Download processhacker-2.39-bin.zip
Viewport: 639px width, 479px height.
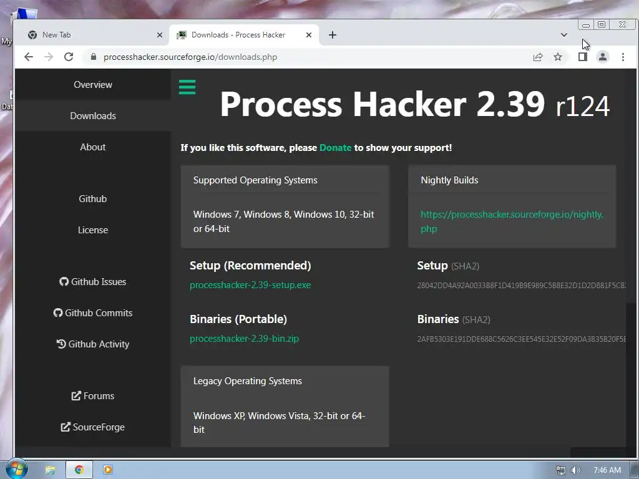pos(244,339)
